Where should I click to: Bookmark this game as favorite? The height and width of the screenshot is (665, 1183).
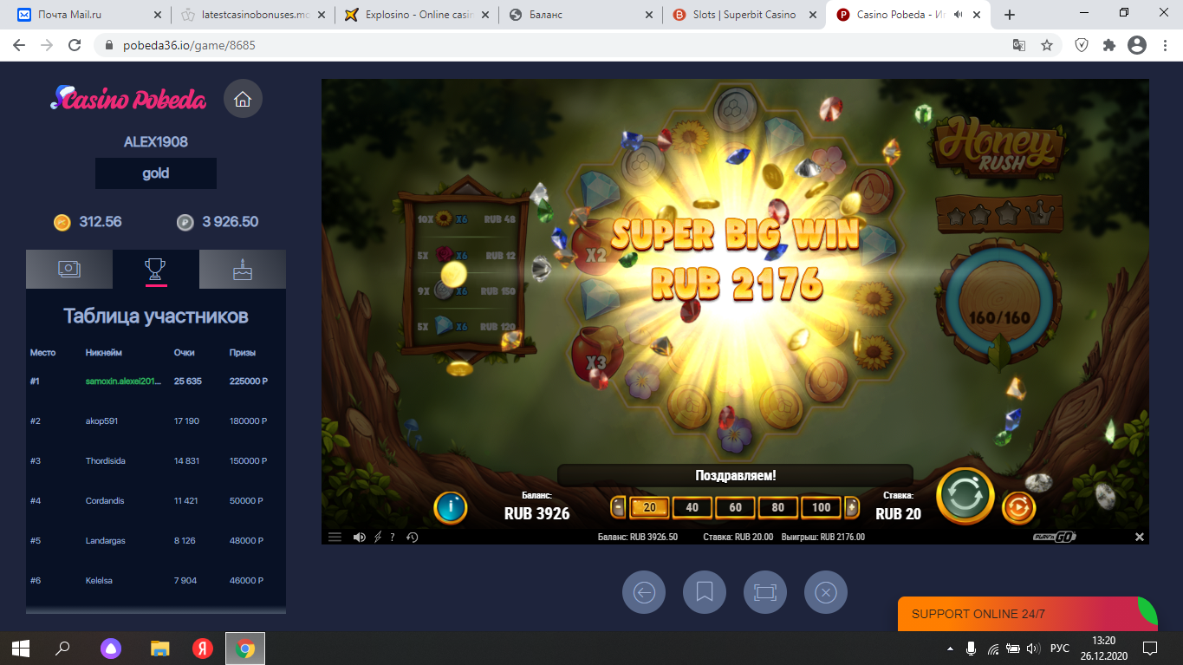coord(705,592)
